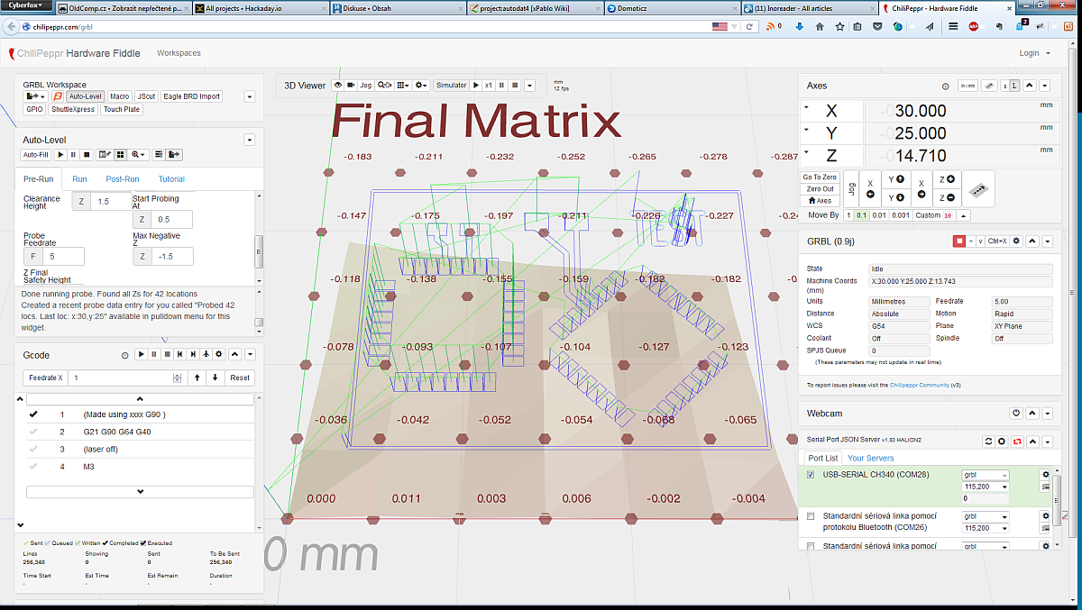Viewport: 1082px width, 610px height.
Task: Click the Go To Zero button
Action: pos(819,178)
